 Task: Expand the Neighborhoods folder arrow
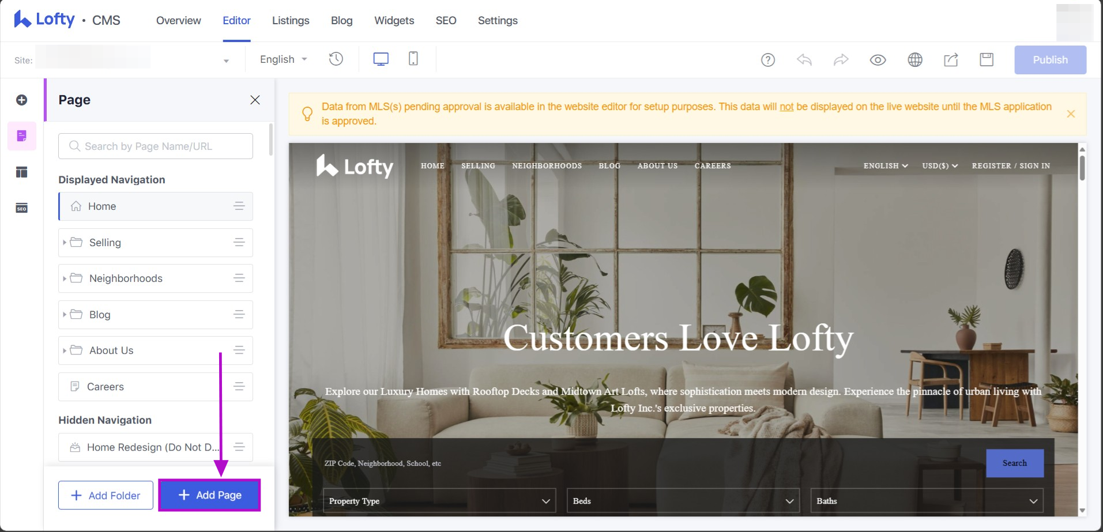(x=65, y=278)
